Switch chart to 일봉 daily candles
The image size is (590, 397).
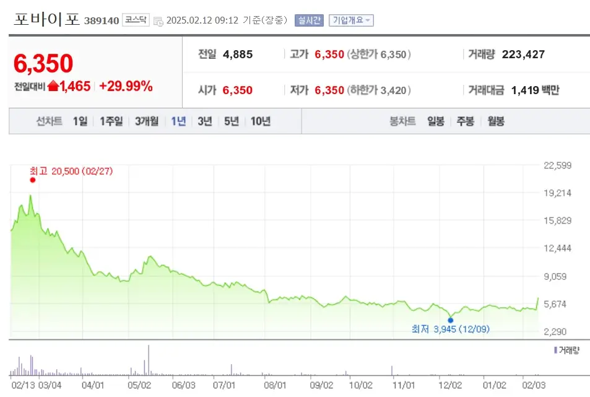pos(435,121)
